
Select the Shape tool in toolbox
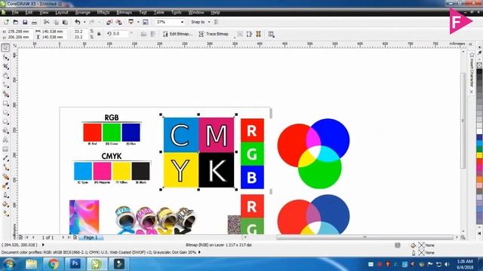(x=5, y=57)
